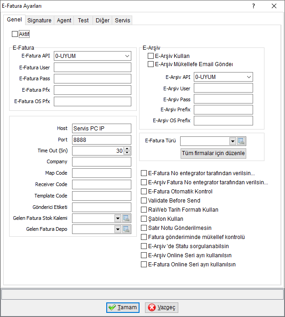Tick the E-Arşiv Kullan checkbox

(150, 56)
